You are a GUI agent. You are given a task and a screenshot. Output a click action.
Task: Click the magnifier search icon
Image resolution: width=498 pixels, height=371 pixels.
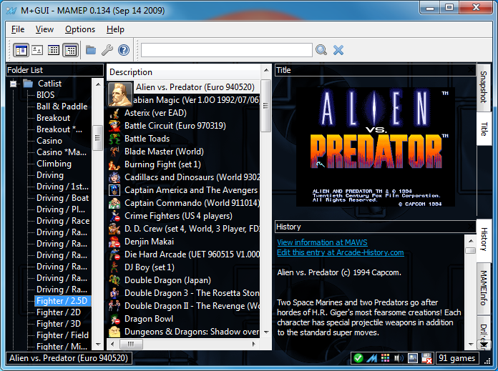coord(321,50)
